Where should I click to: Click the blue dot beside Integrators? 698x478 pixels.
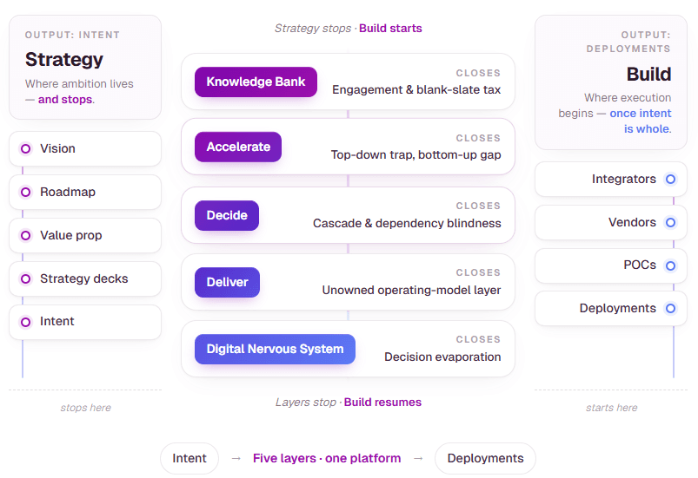(x=670, y=179)
